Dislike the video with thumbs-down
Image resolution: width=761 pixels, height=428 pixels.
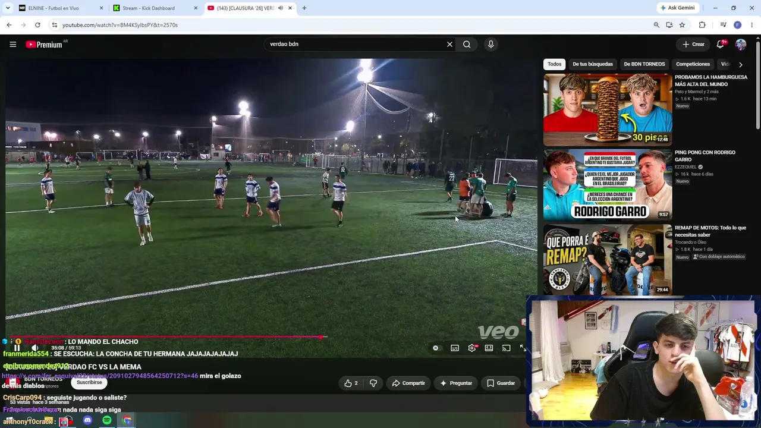pos(373,383)
